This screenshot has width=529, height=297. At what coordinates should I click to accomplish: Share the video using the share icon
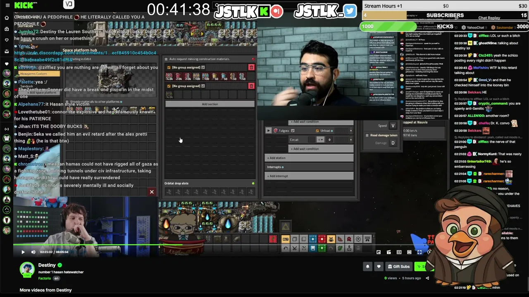(x=427, y=278)
